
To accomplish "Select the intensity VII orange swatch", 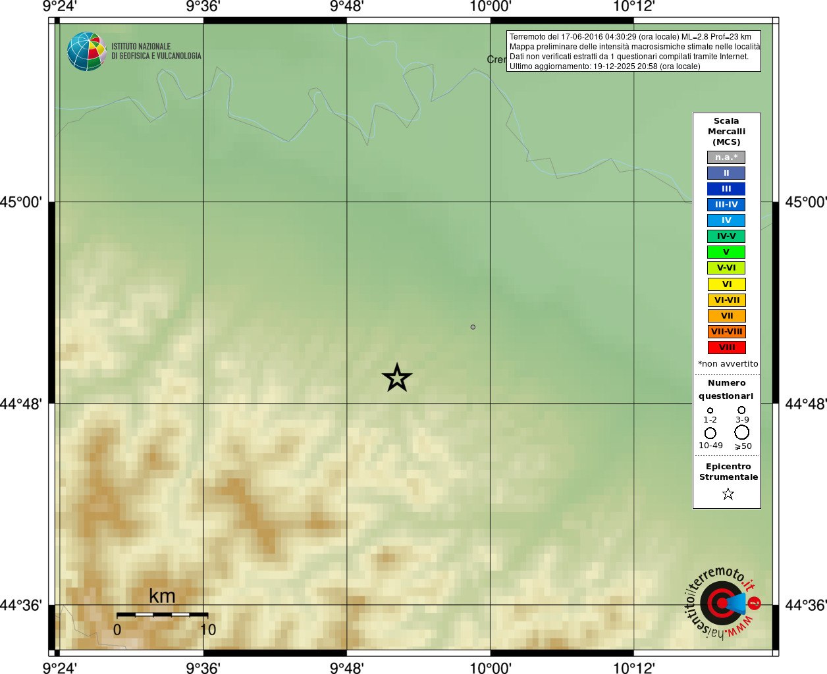I will tap(726, 316).
